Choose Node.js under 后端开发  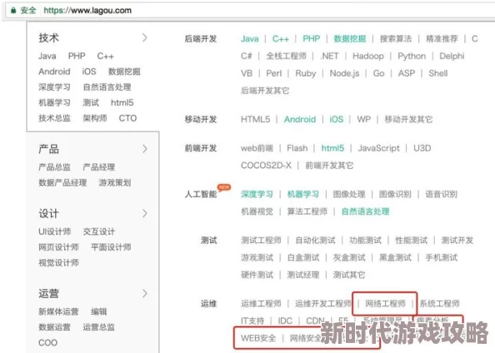point(344,73)
